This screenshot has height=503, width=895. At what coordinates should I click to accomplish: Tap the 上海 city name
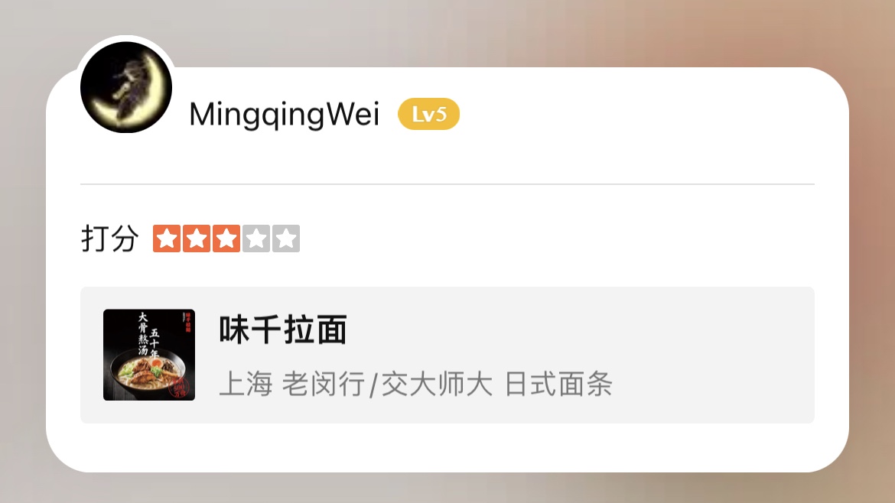[246, 384]
